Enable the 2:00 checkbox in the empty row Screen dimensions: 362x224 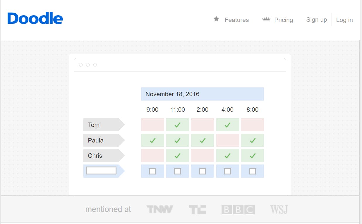click(203, 171)
